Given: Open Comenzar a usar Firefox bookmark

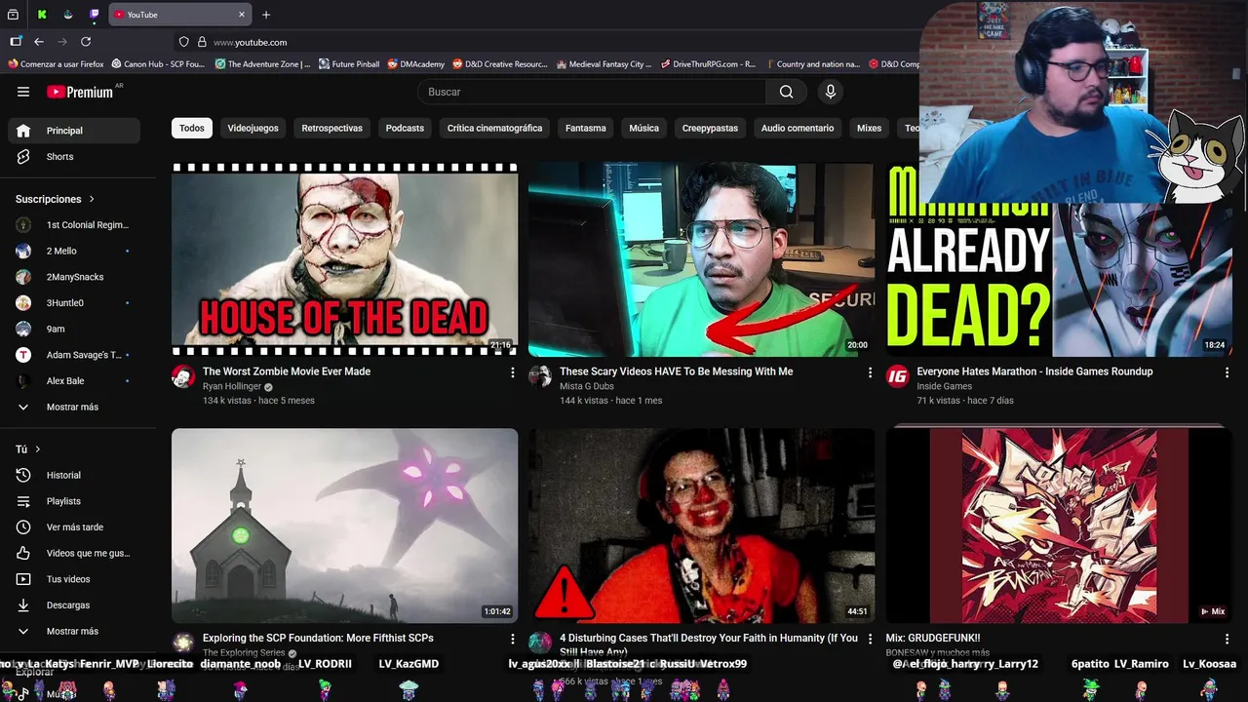Looking at the screenshot, I should point(56,64).
